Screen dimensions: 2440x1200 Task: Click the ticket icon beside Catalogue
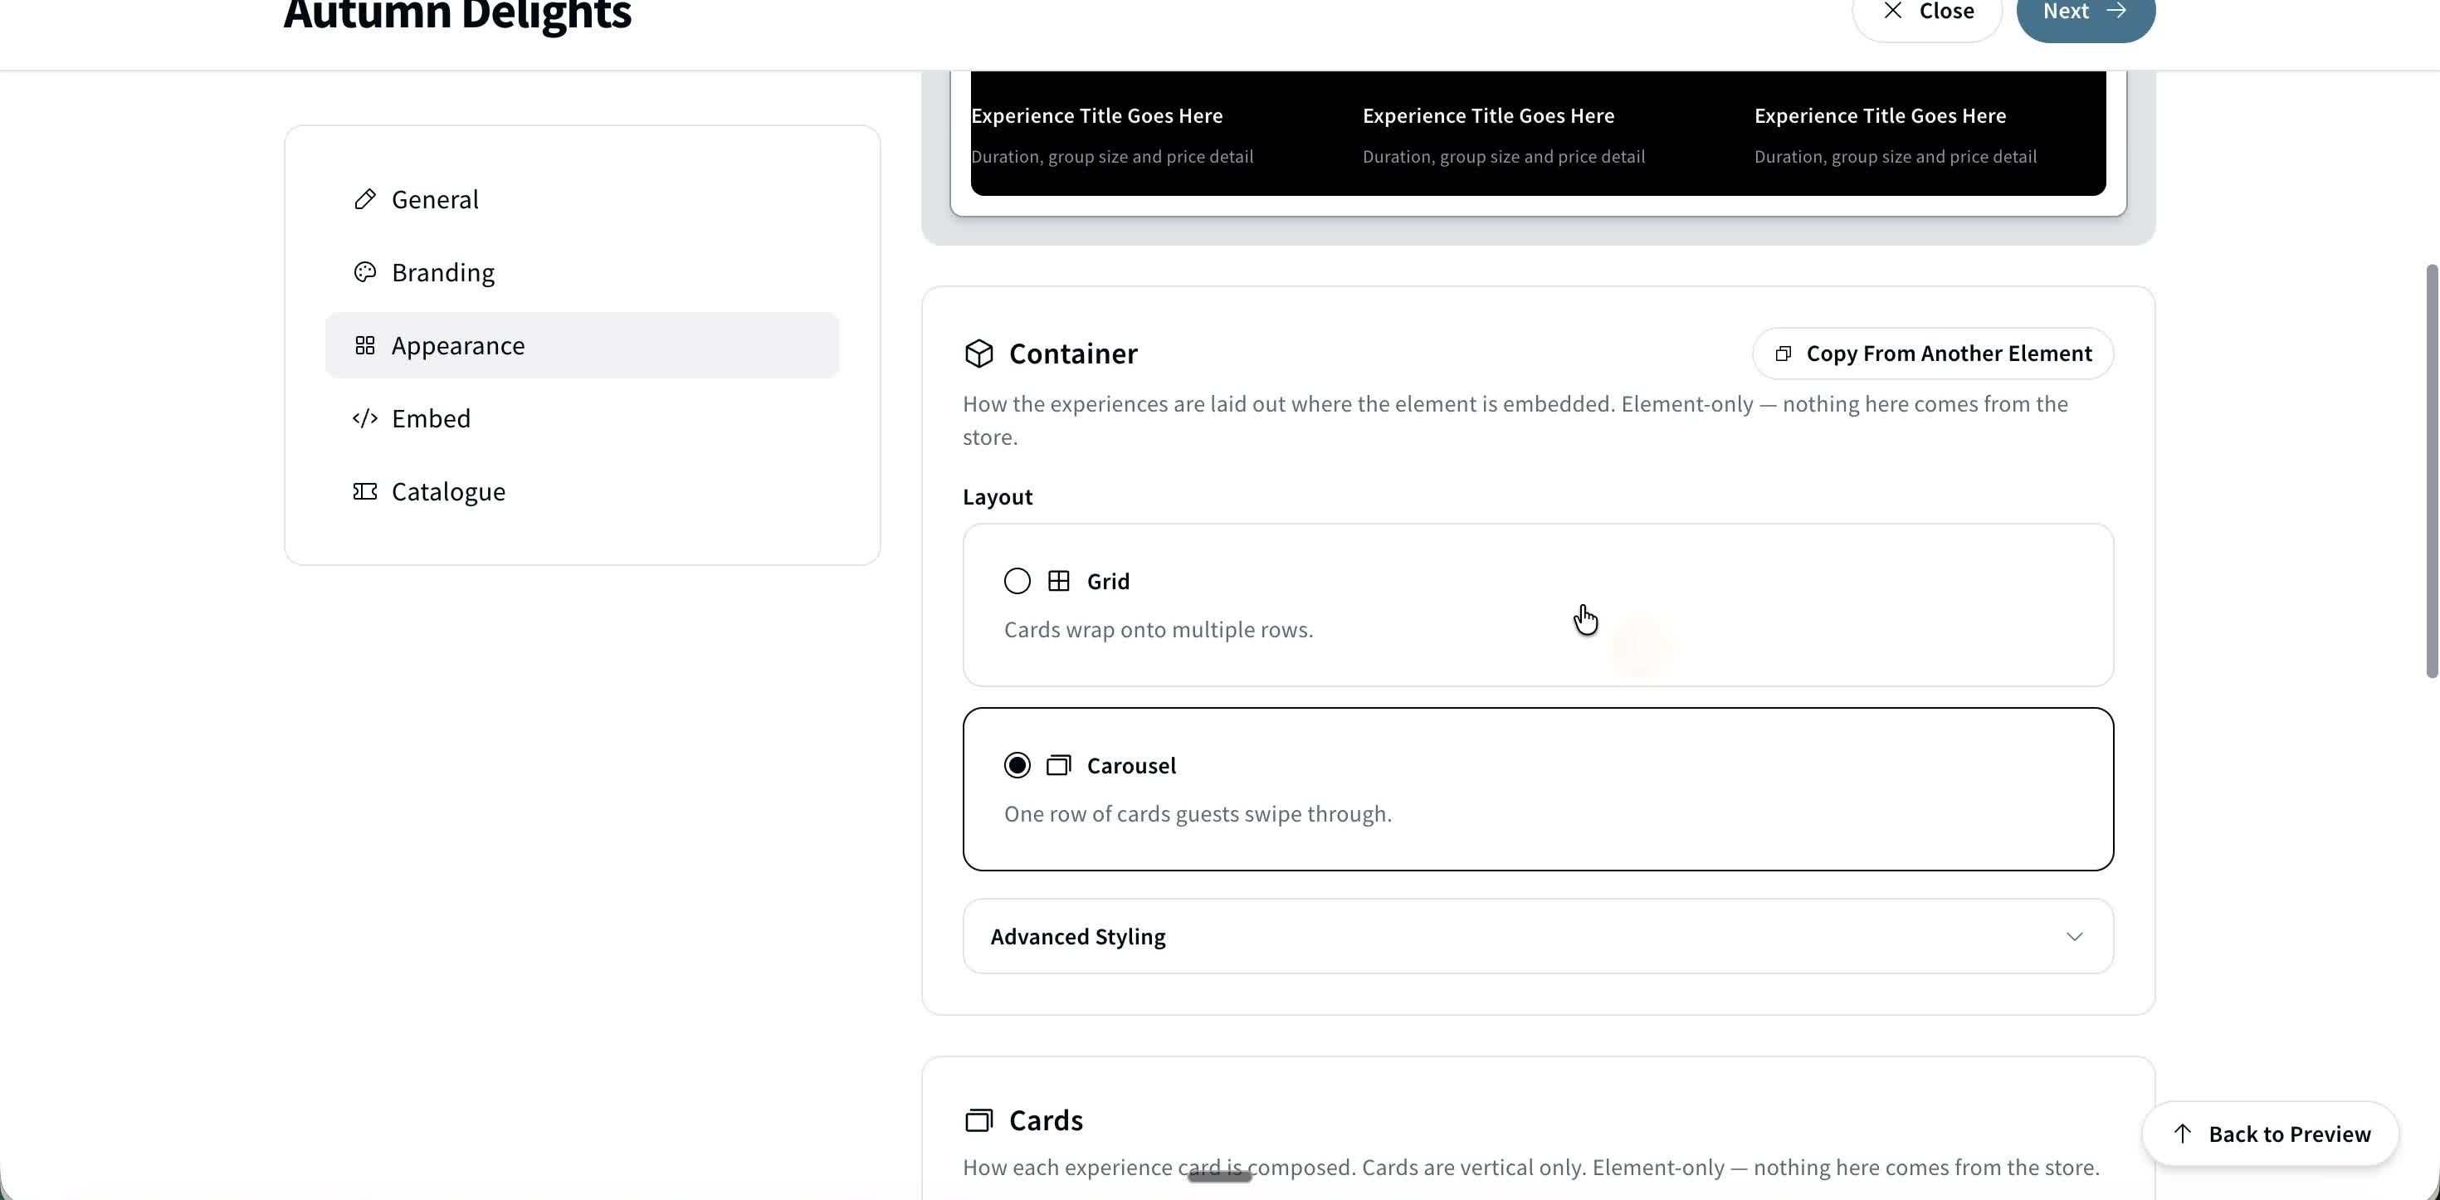pyautogui.click(x=364, y=490)
